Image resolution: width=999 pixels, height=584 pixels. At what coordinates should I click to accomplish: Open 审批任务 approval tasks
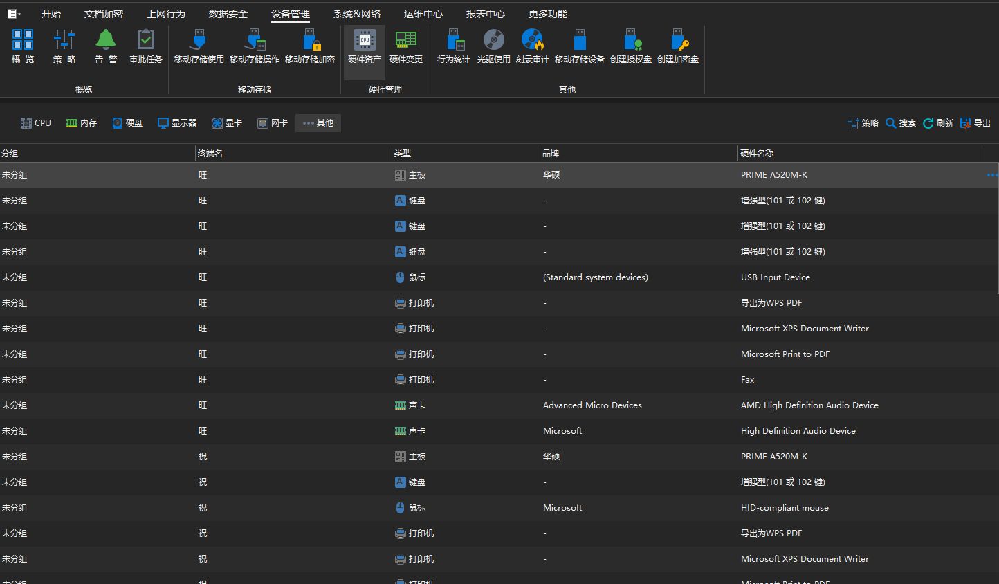click(146, 46)
